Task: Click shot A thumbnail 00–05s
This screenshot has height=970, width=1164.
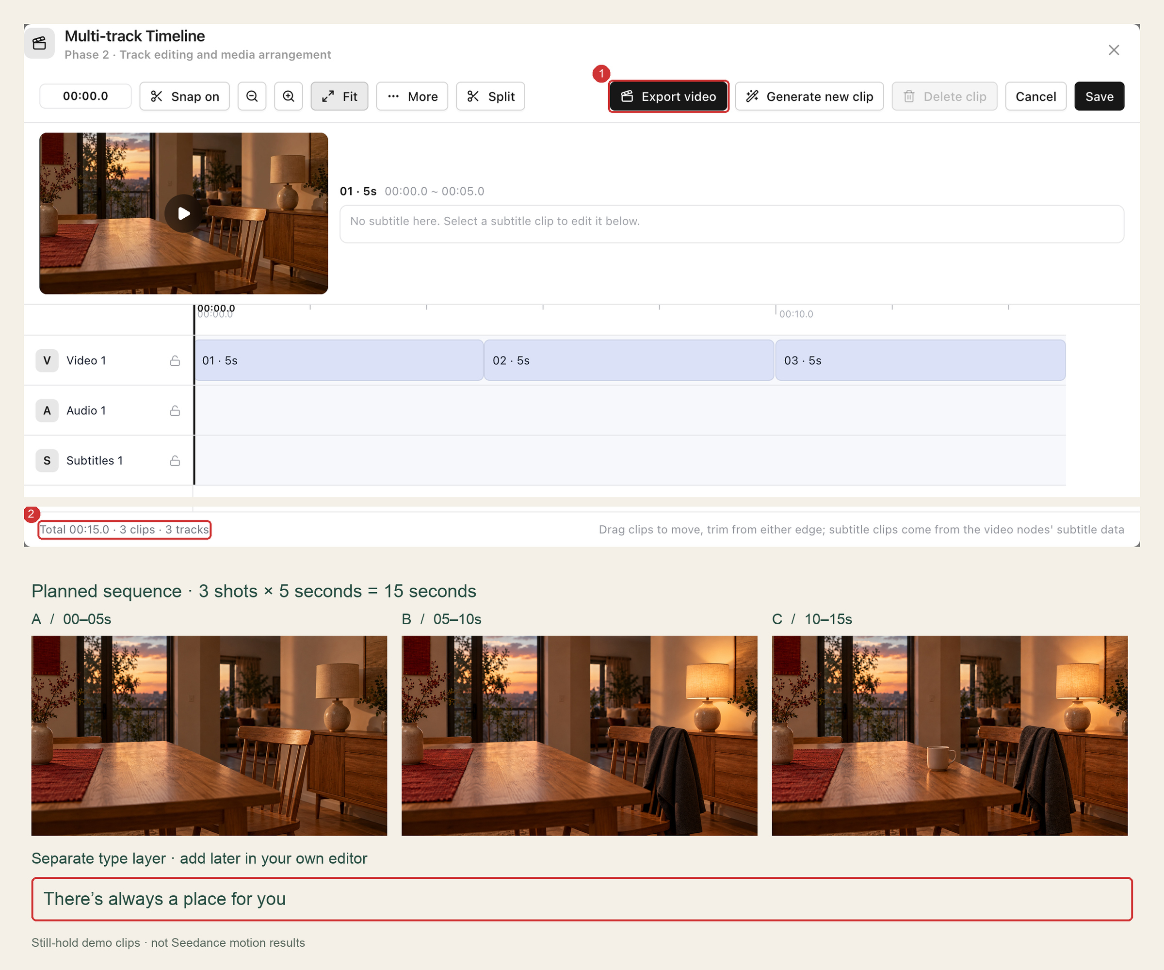Action: coord(209,736)
